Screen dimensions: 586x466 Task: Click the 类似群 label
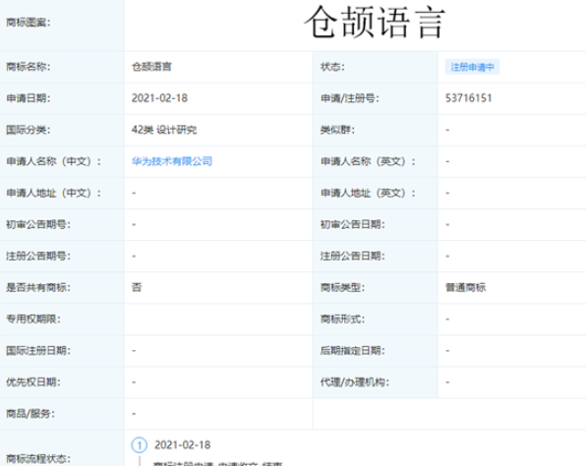(x=337, y=130)
